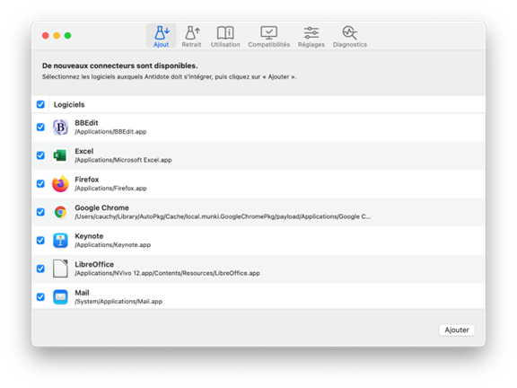
Task: Click the path /System/Applications/Mail.app
Action: click(118, 302)
